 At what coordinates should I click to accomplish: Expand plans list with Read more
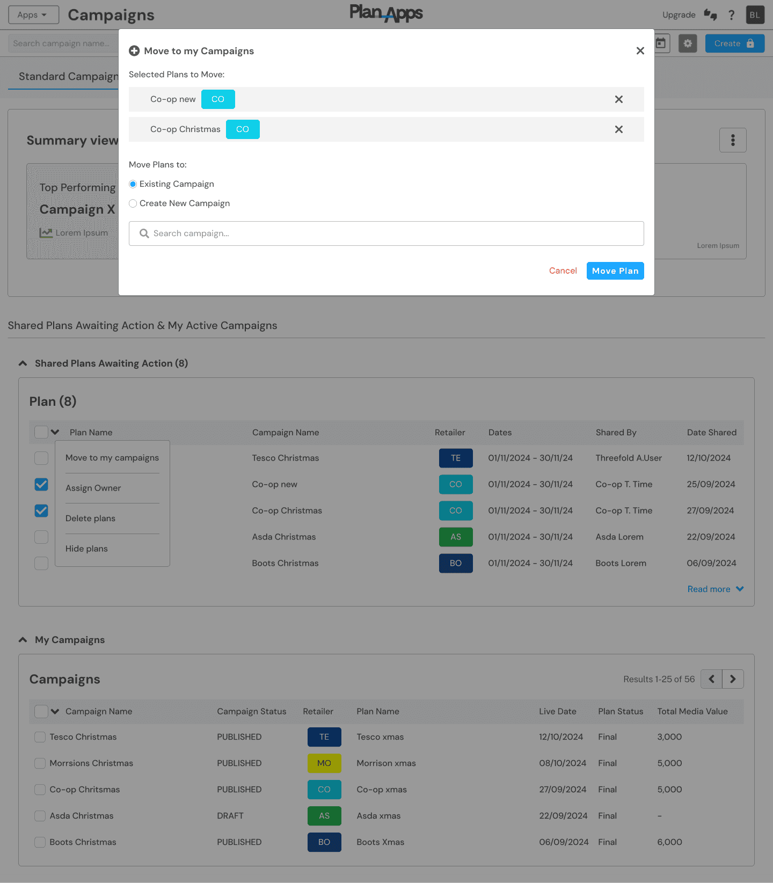[716, 589]
